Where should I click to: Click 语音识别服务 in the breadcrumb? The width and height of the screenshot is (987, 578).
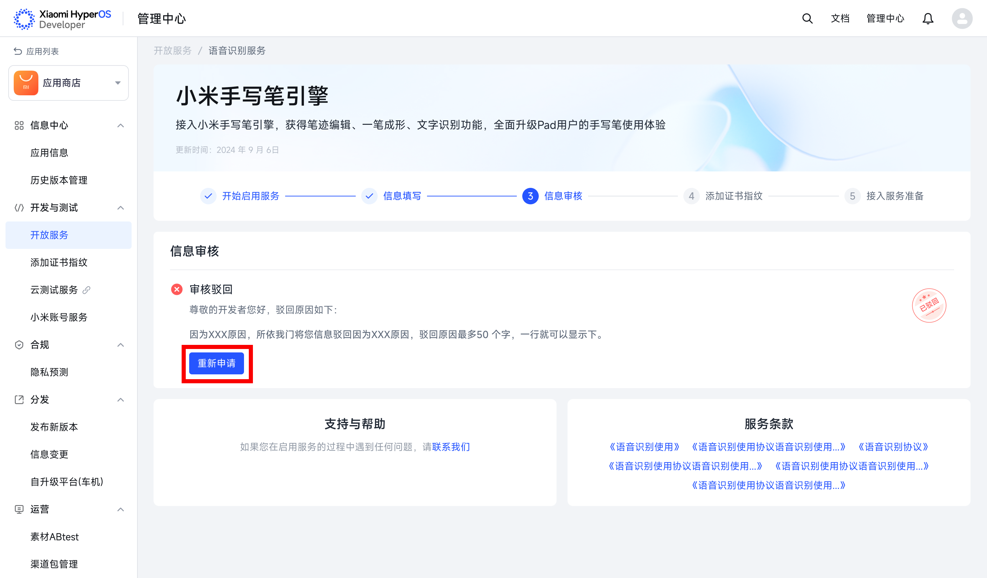(x=237, y=50)
